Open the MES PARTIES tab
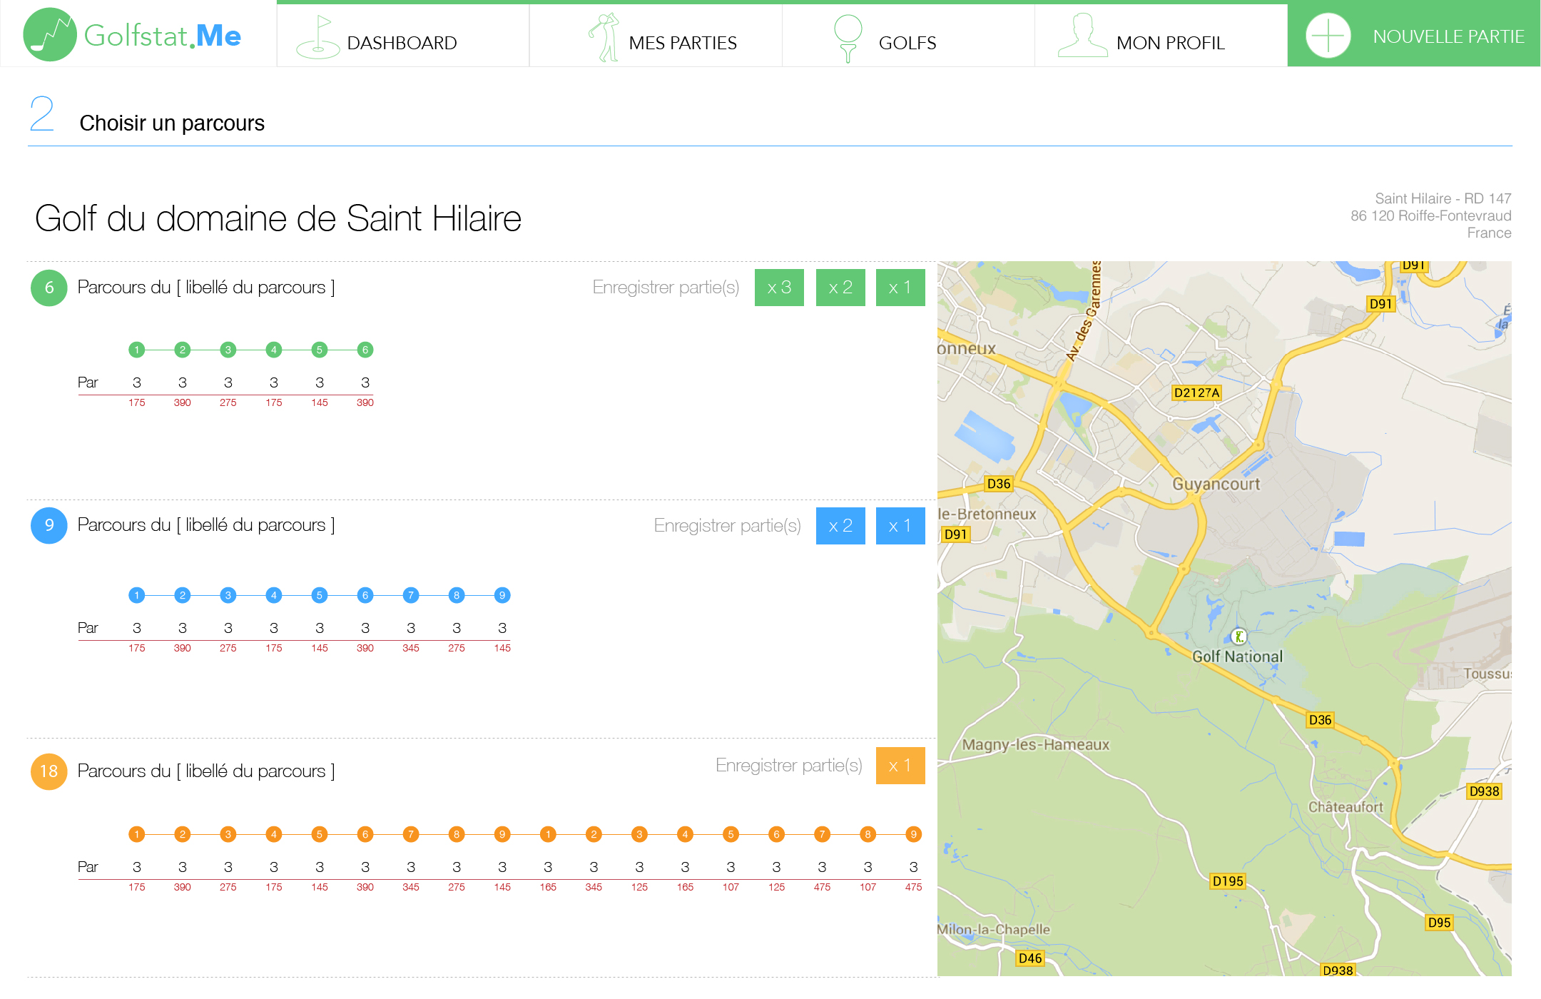The height and width of the screenshot is (999, 1541). [x=656, y=36]
